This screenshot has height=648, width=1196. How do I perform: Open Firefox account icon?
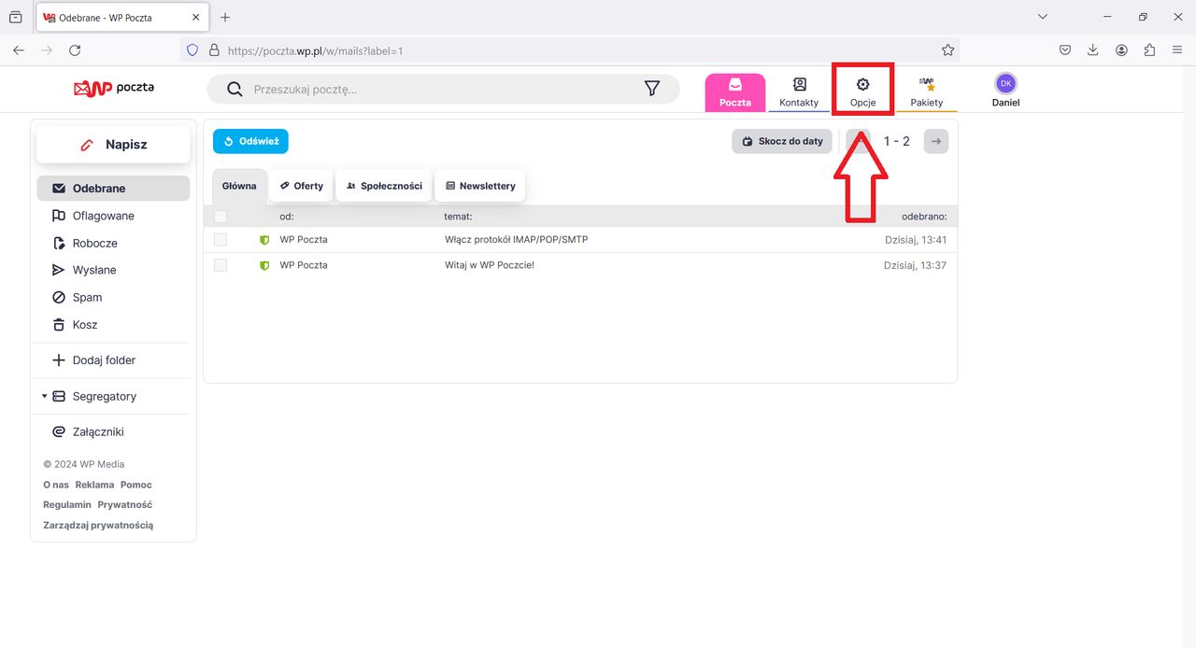tap(1121, 50)
